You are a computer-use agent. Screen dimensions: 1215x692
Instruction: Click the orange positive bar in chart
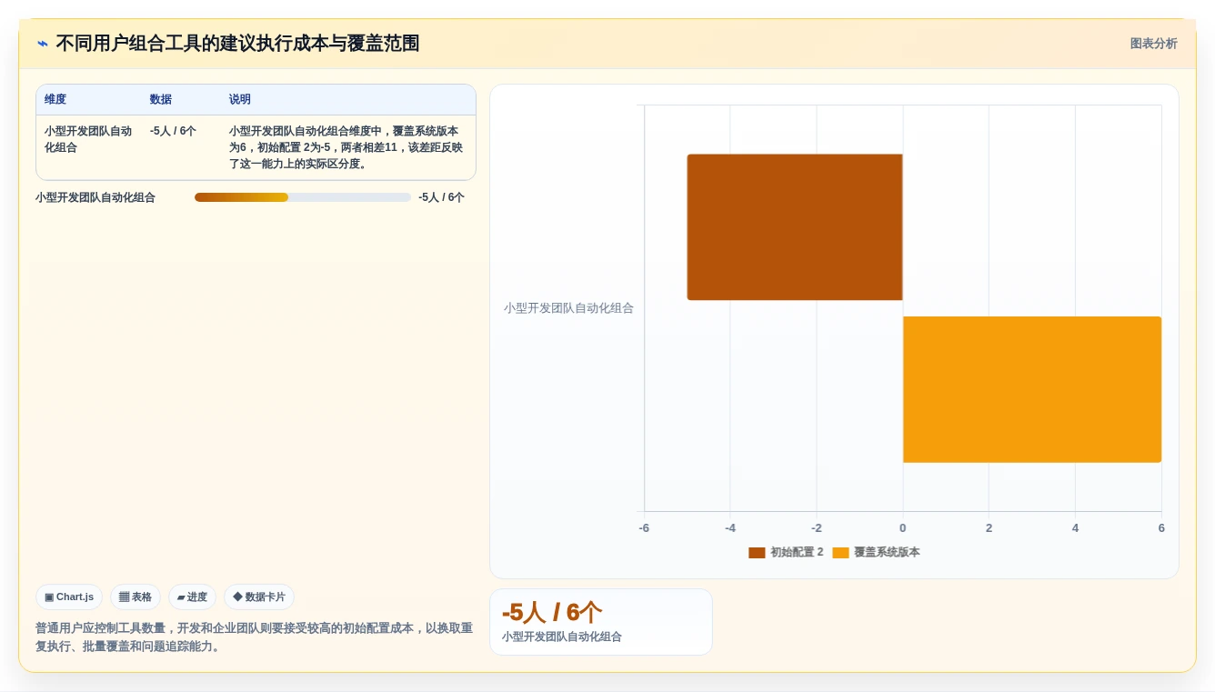click(1032, 389)
